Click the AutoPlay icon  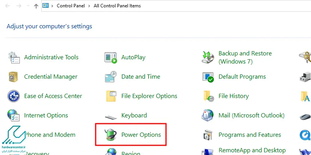tap(111, 57)
